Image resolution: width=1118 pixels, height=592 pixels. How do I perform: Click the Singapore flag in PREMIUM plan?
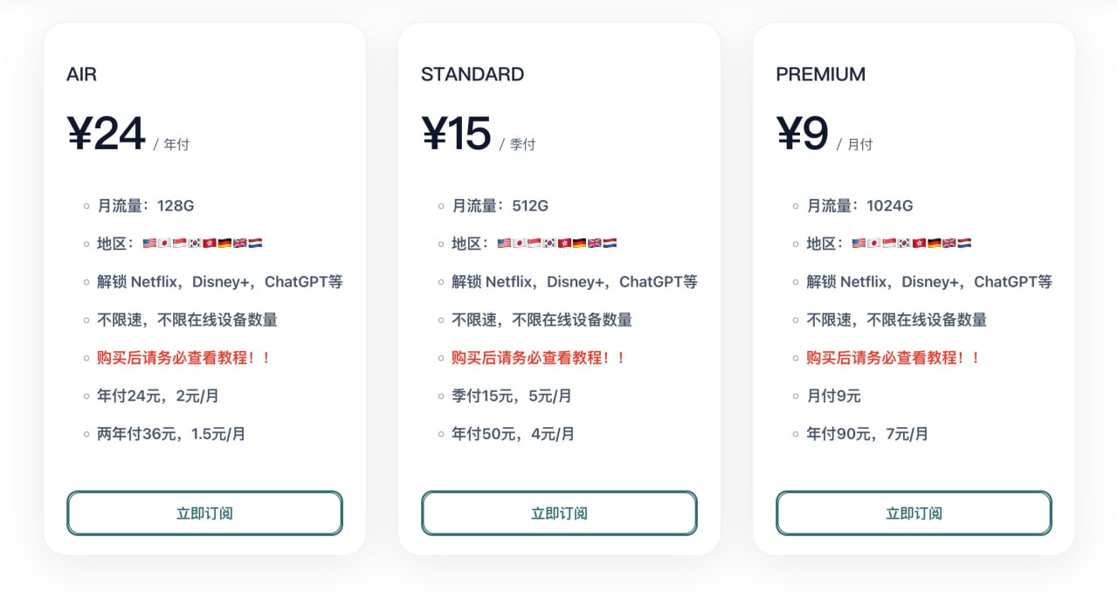pos(889,244)
